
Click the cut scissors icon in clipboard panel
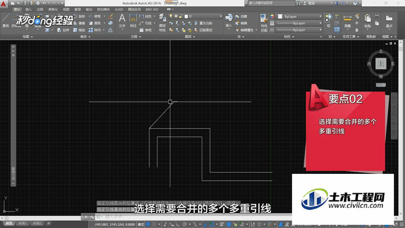377,16
